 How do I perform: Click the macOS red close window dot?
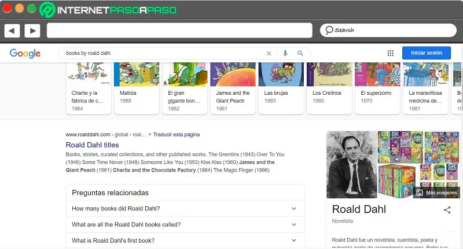pos(7,9)
